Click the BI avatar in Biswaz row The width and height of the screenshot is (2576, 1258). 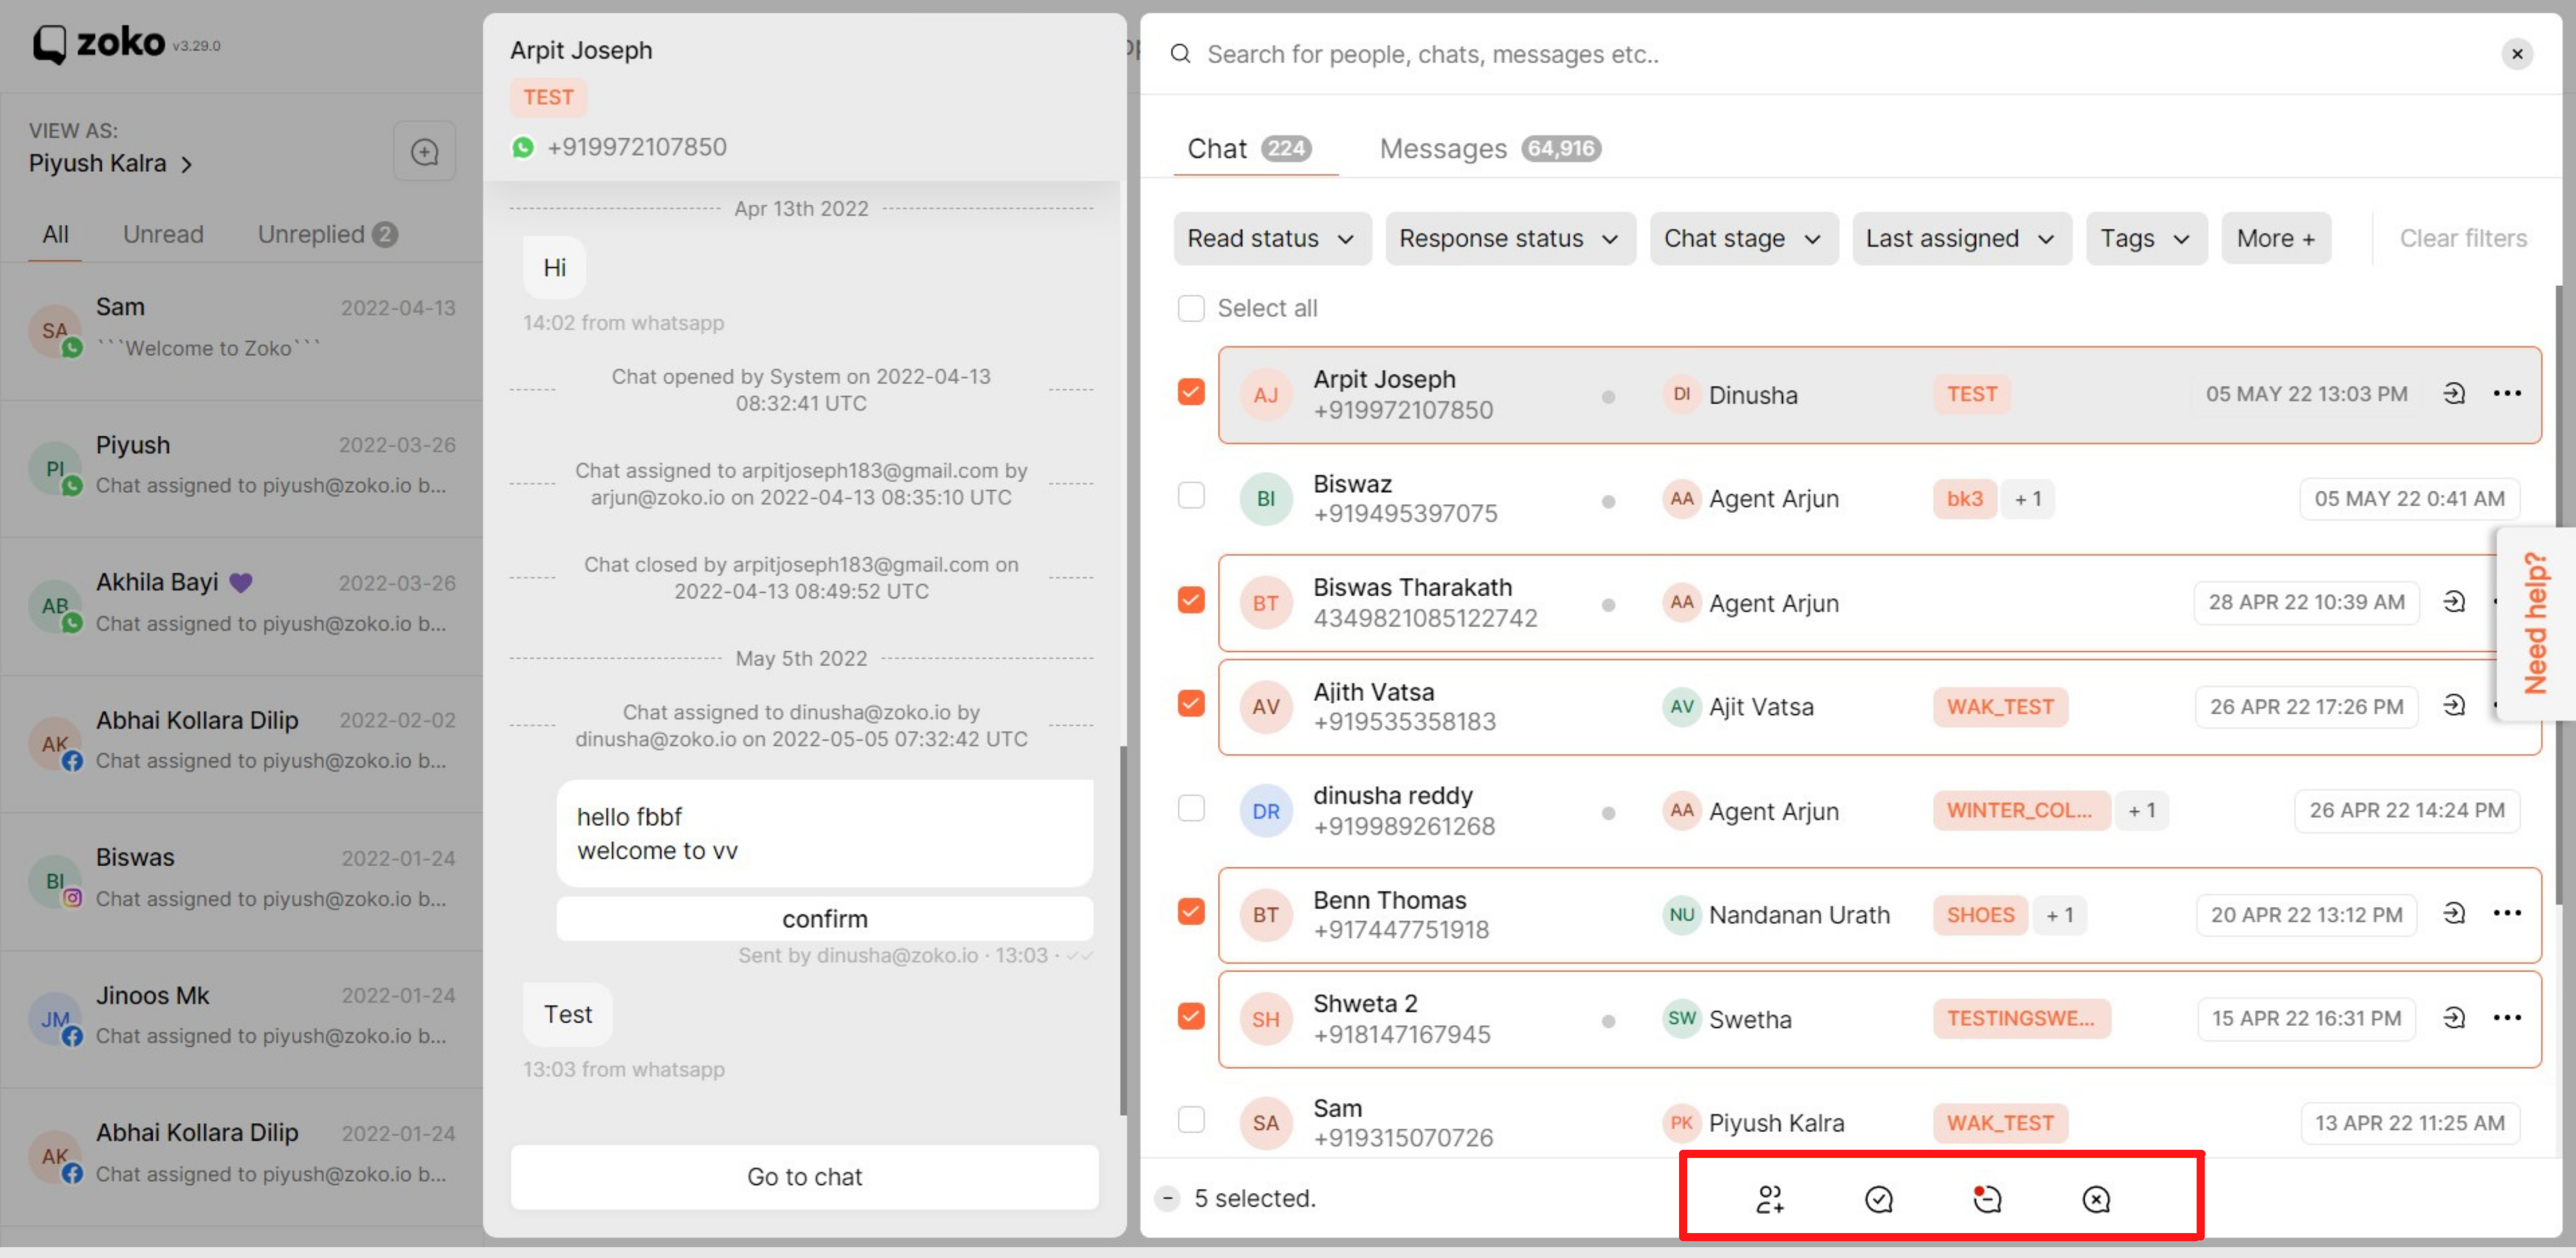click(1265, 499)
